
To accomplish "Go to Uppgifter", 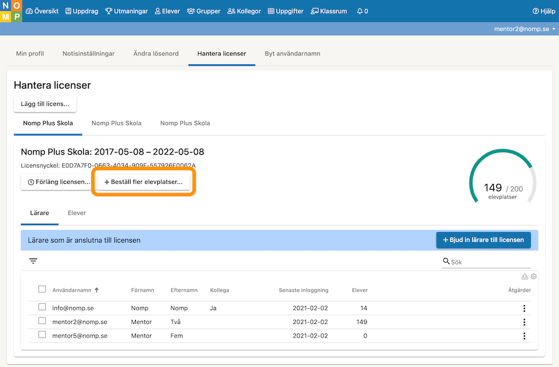I will [x=285, y=11].
